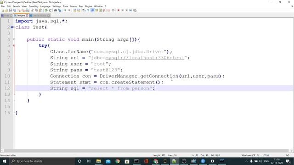Toggle synchronize vertical scrolling
This screenshot has height=165, width=294.
(74, 10)
